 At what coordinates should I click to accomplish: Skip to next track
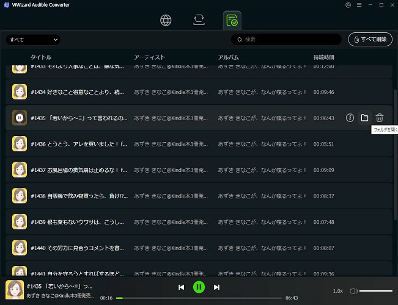(x=216, y=287)
